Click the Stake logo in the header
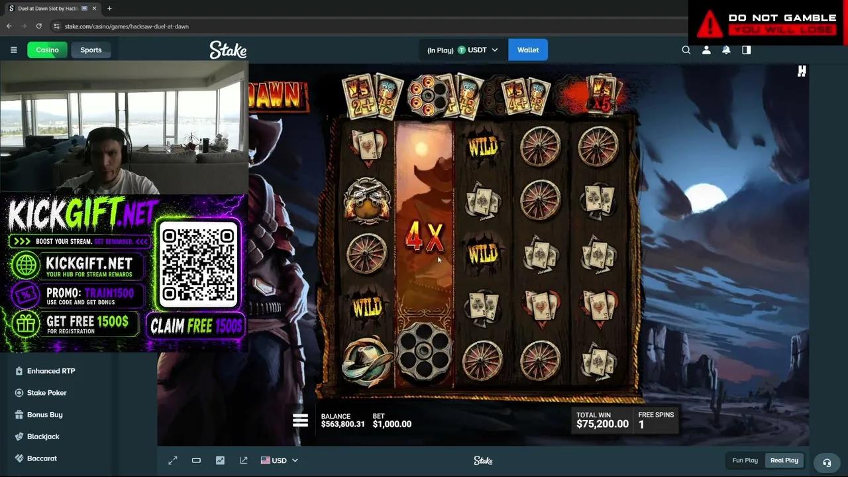 click(228, 50)
